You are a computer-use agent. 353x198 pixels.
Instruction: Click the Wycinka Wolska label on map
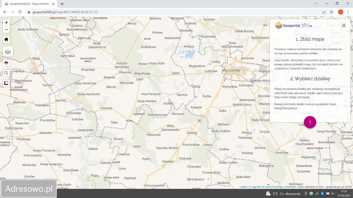point(167,148)
